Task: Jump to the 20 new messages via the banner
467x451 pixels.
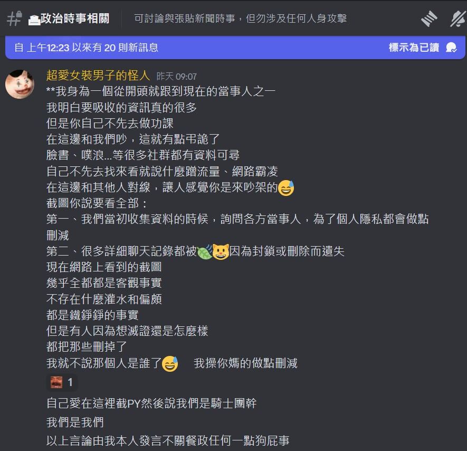Action: click(87, 48)
